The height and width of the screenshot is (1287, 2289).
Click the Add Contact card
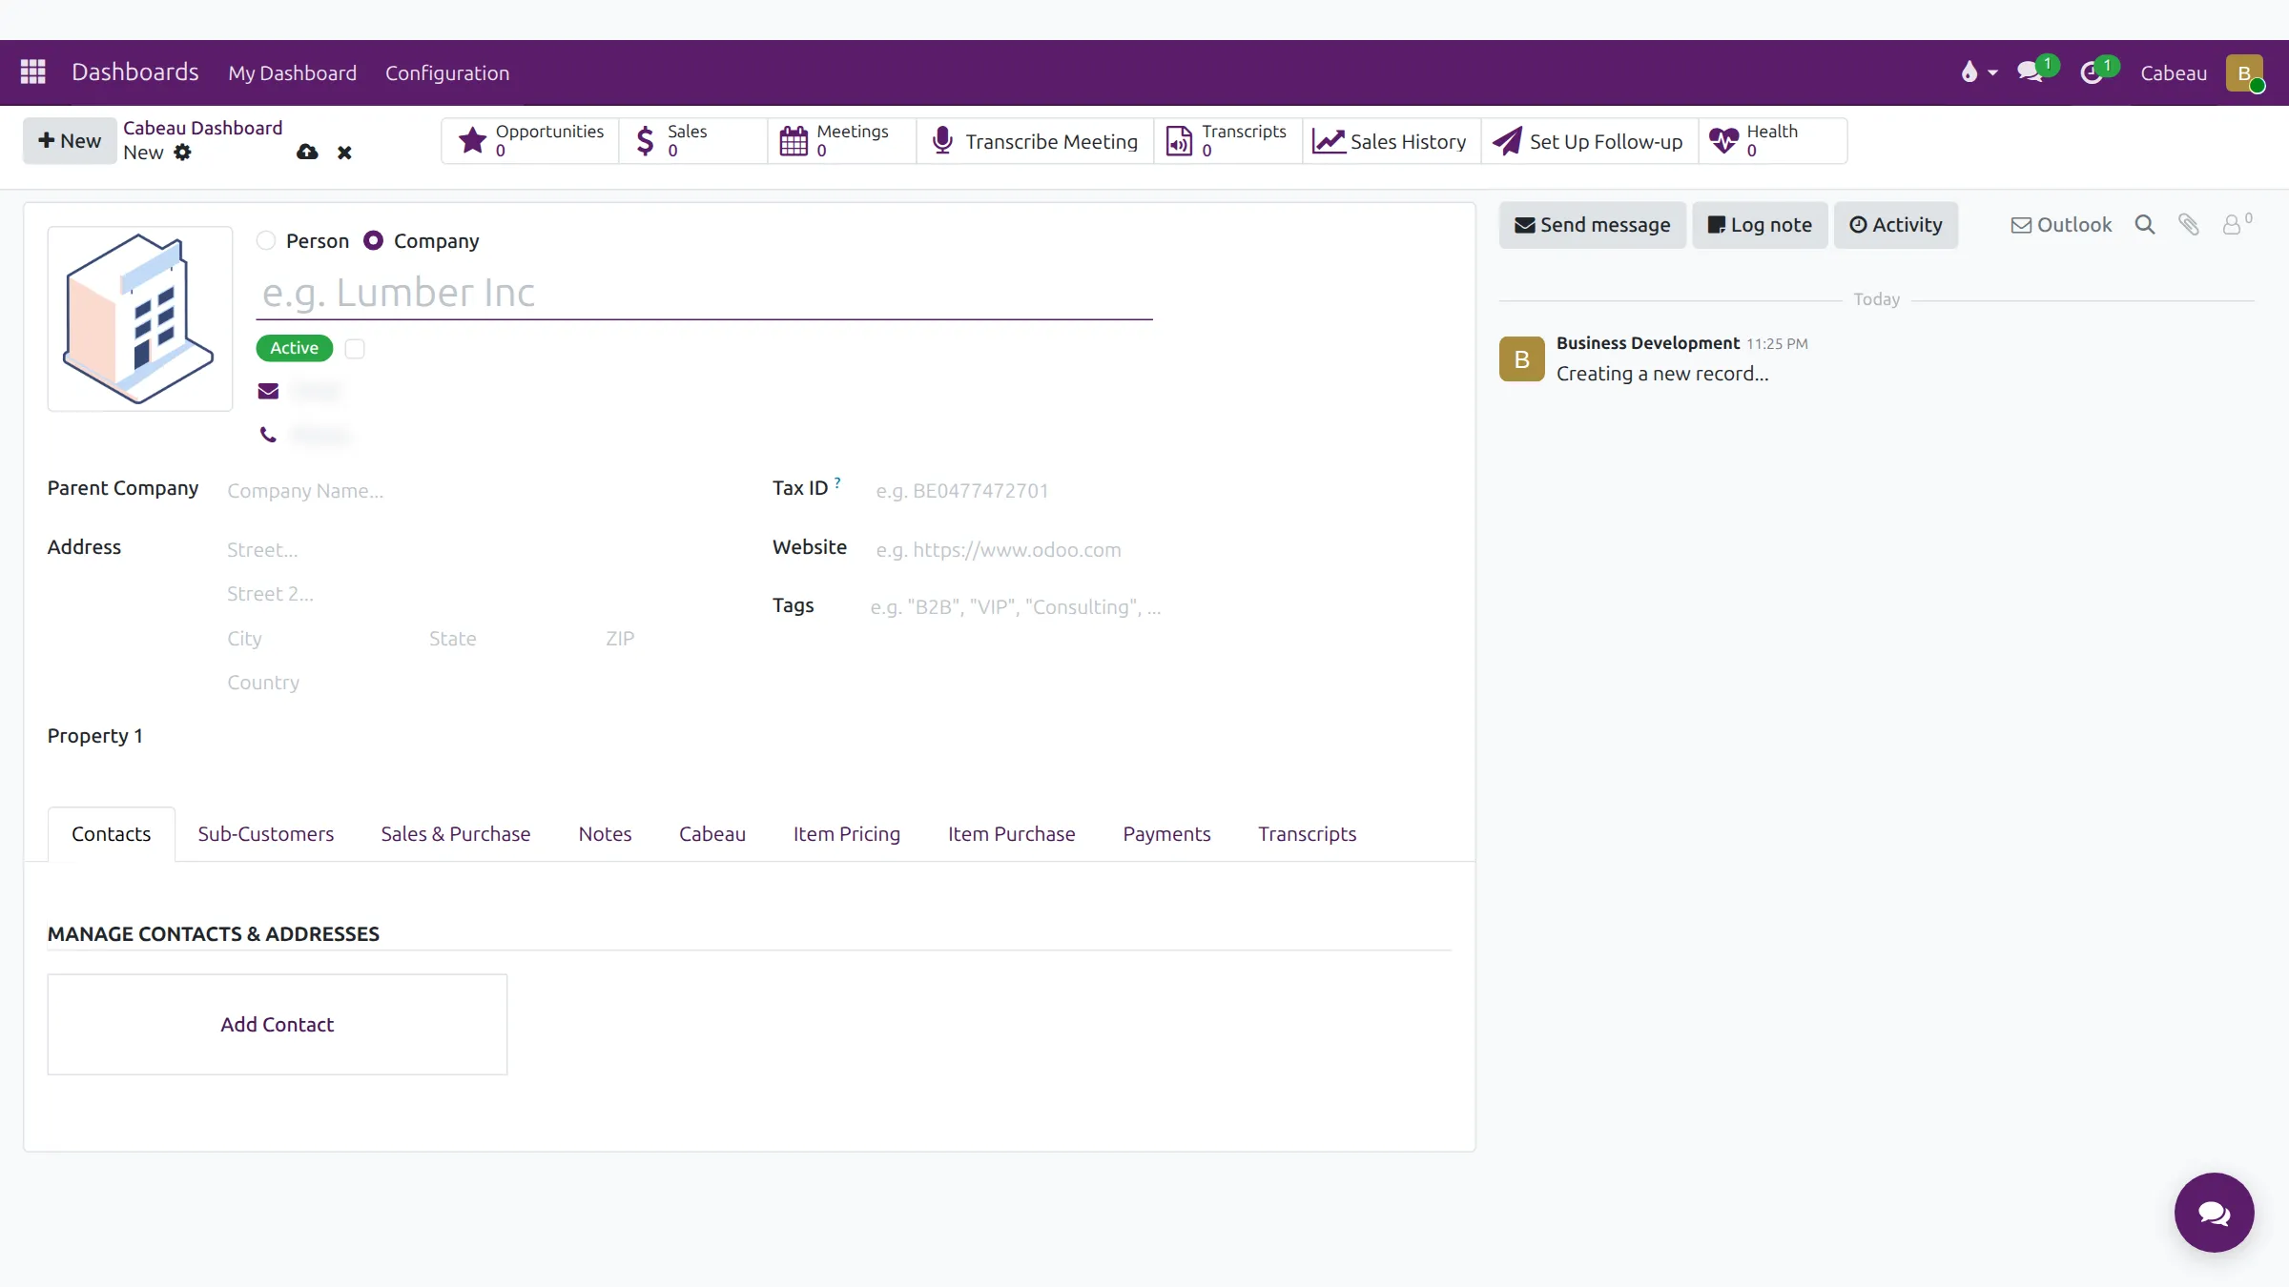click(277, 1024)
